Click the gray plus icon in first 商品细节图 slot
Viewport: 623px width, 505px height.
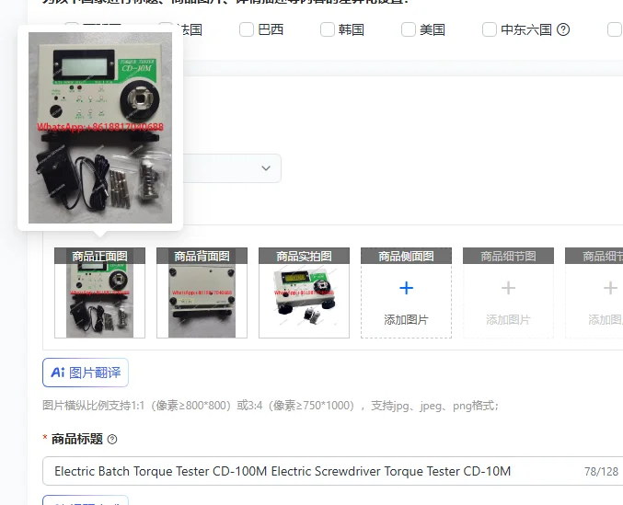(x=508, y=288)
